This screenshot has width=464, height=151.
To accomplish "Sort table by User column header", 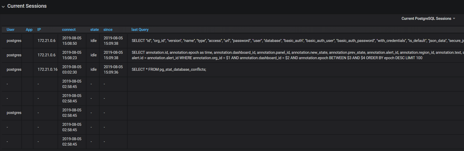I will tap(11, 30).
